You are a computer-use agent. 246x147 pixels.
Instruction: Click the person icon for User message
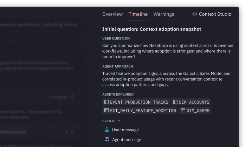pos(107,130)
